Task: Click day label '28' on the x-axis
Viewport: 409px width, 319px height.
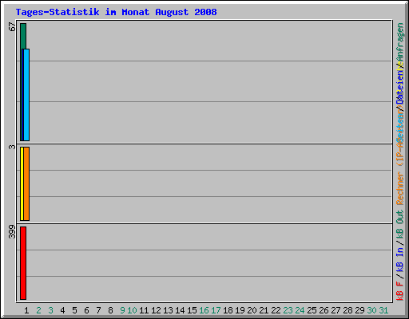Action: [x=347, y=310]
